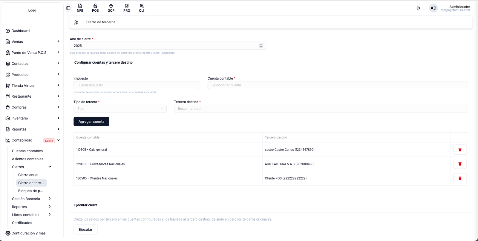Delete the 220505 Proveedores Nacionales row
This screenshot has width=478, height=241.
coord(460,164)
